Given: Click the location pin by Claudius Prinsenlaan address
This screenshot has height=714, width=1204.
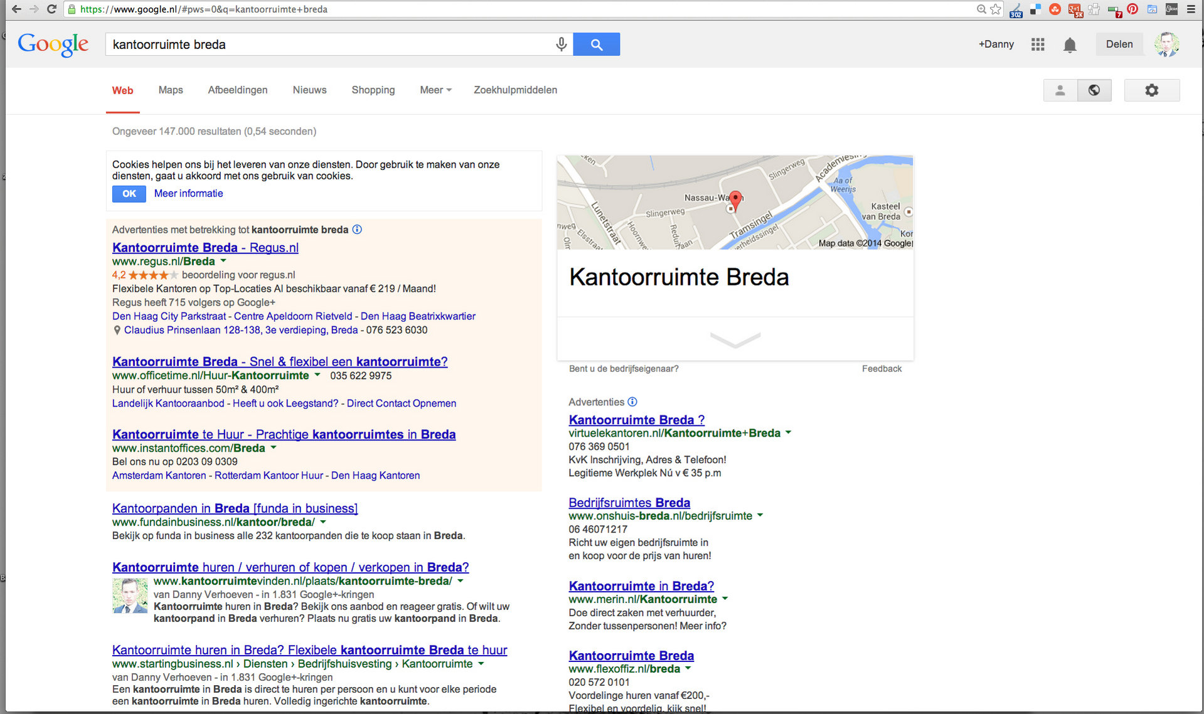Looking at the screenshot, I should click(117, 330).
